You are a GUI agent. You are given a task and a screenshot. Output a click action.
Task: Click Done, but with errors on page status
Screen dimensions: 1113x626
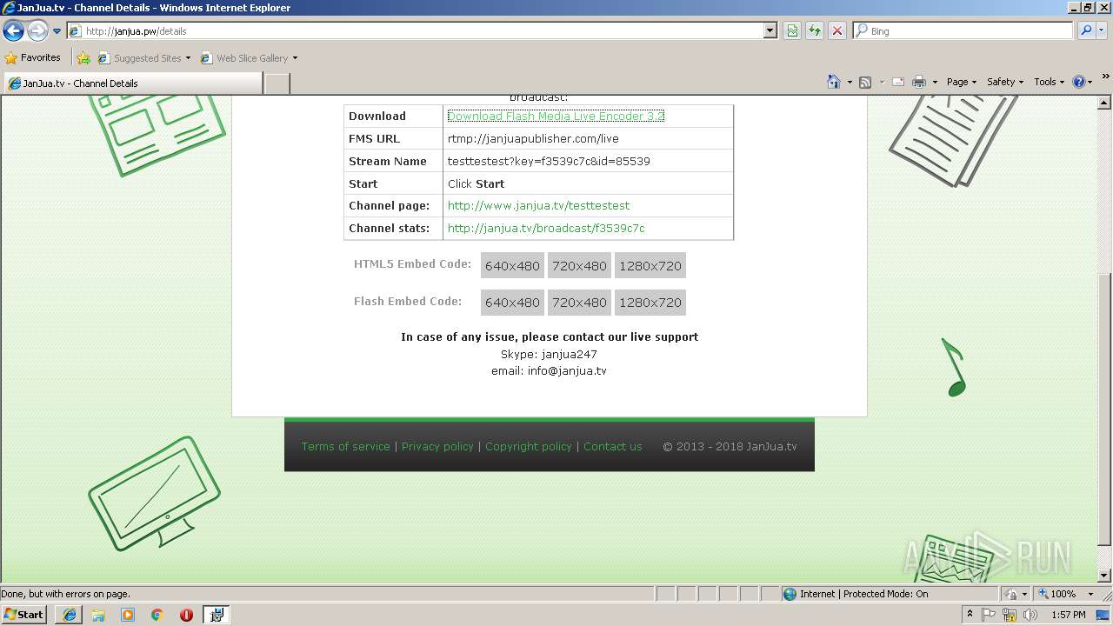point(66,594)
